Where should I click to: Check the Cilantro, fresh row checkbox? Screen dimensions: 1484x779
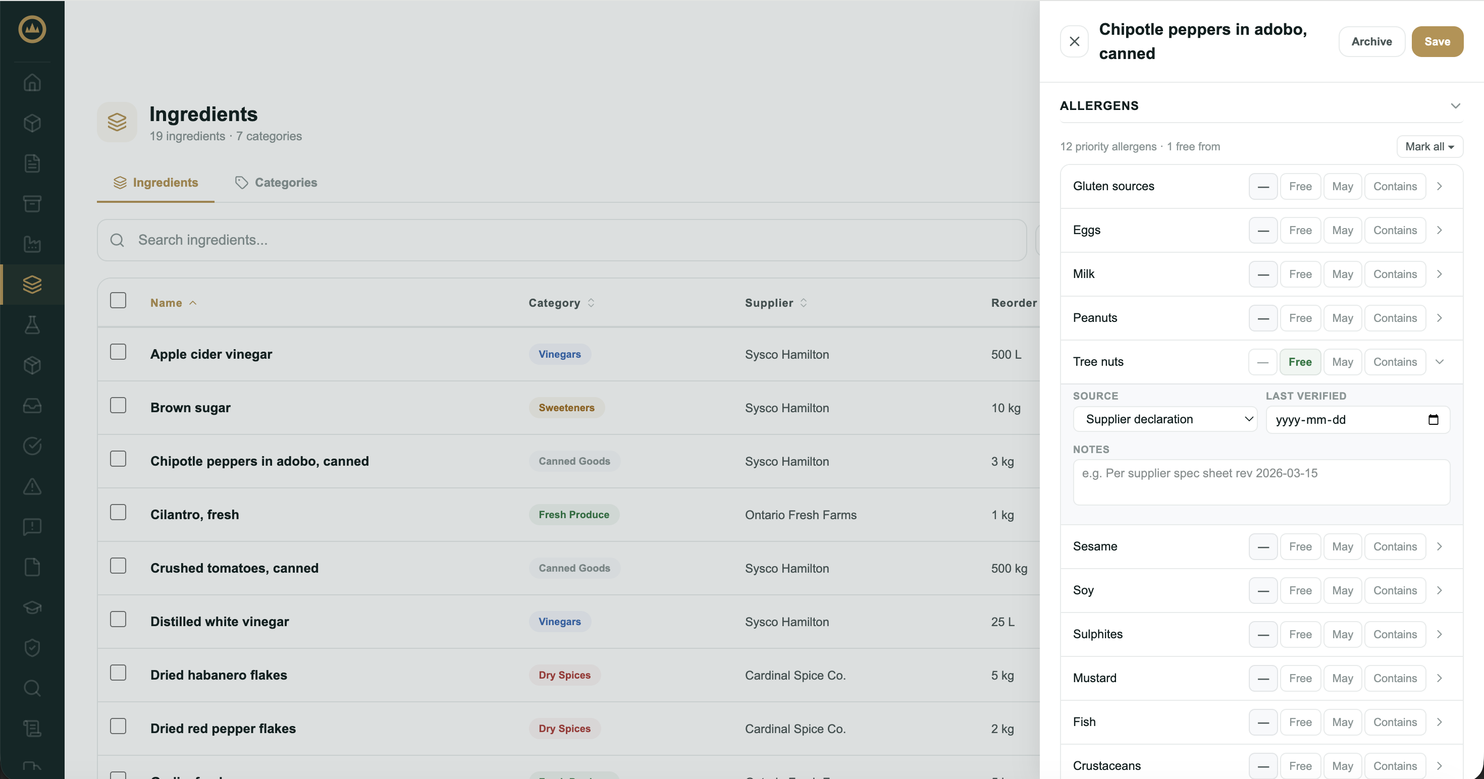tap(118, 513)
